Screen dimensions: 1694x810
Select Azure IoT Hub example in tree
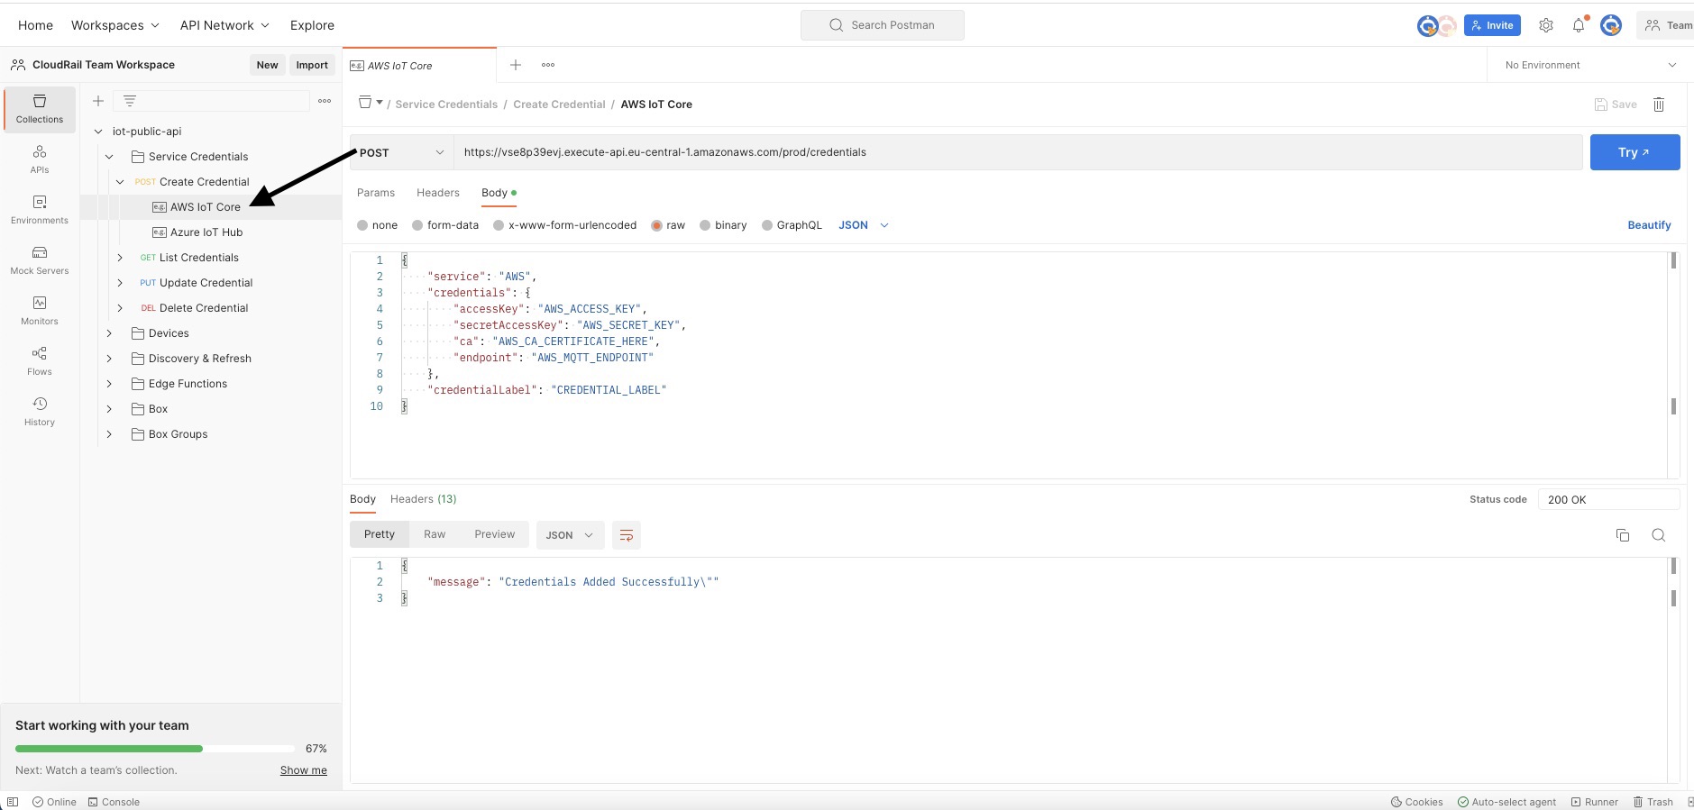tap(206, 232)
